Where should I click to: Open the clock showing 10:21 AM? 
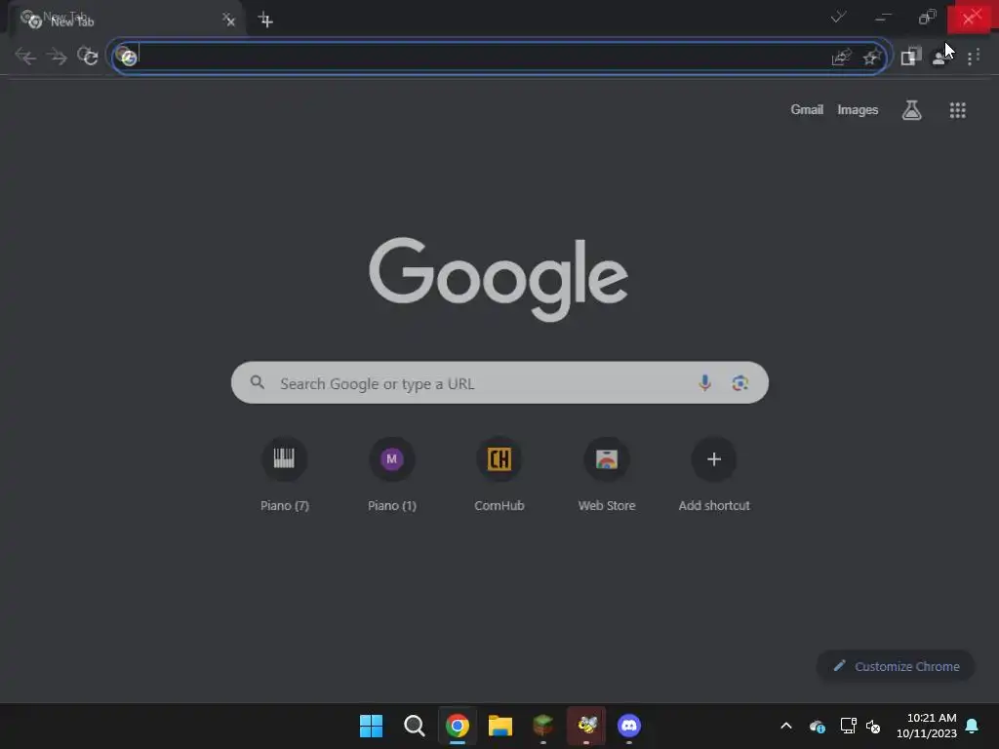(x=927, y=726)
